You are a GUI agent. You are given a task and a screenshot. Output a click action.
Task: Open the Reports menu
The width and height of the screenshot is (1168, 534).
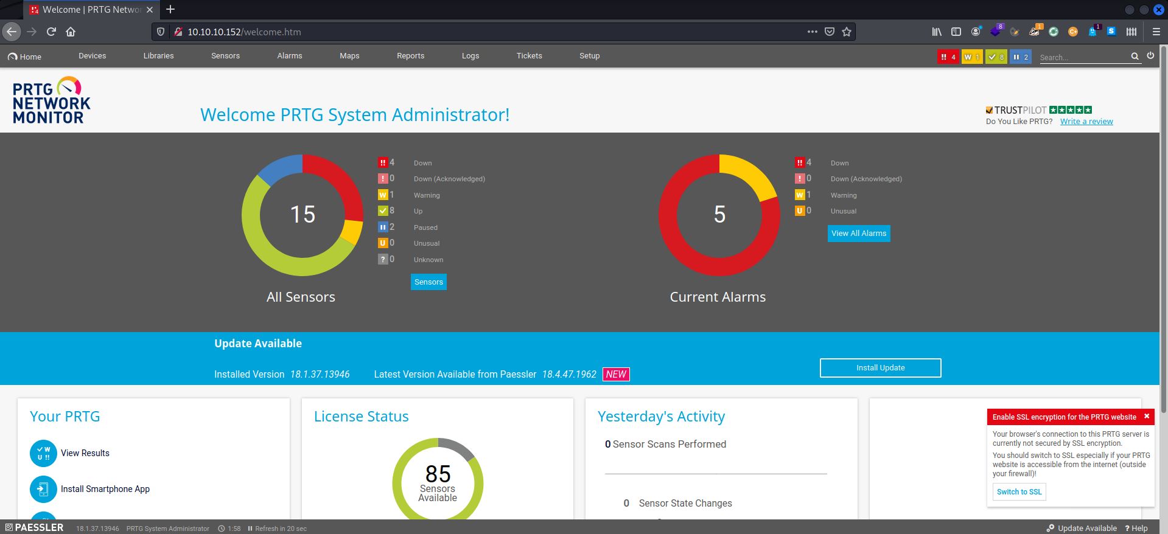410,56
